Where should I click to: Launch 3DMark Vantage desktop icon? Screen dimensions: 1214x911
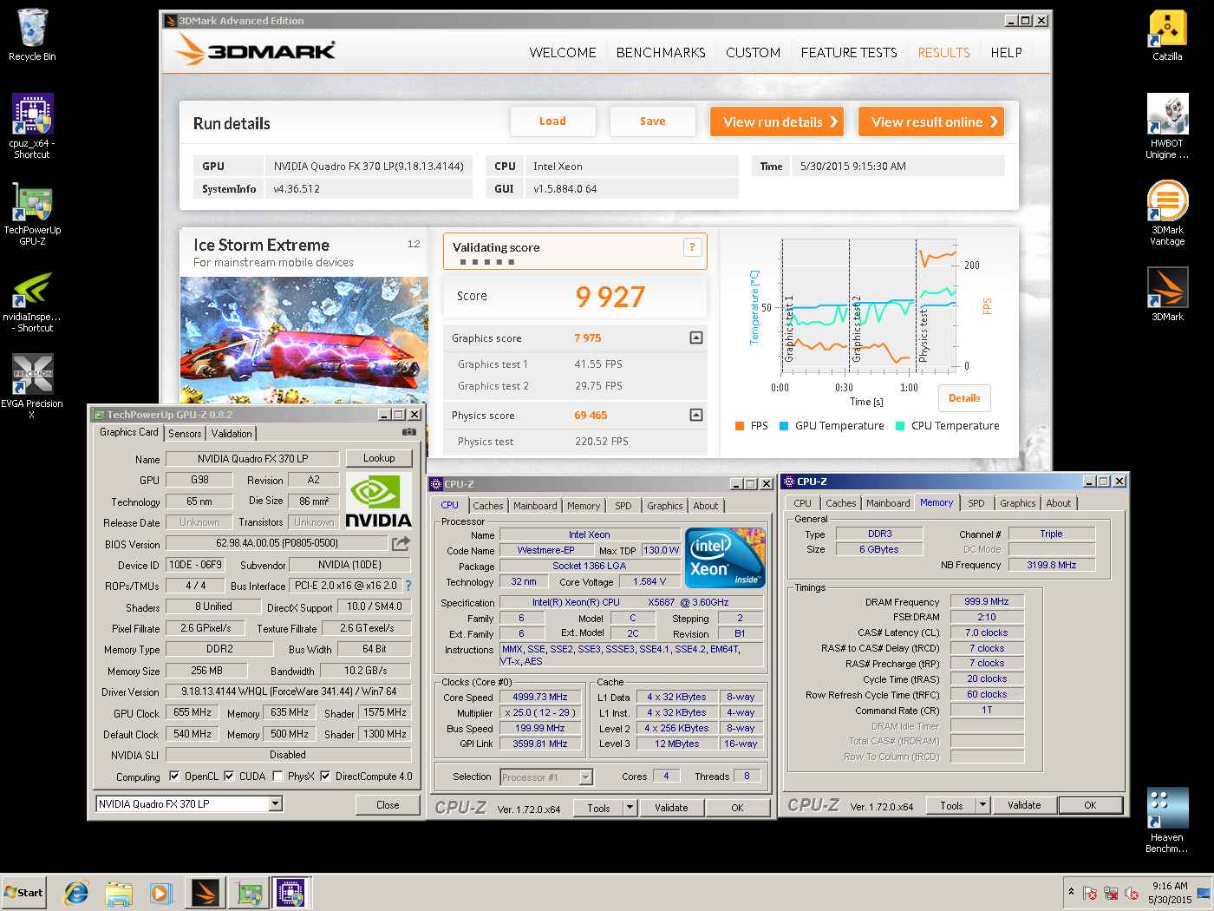(x=1167, y=213)
